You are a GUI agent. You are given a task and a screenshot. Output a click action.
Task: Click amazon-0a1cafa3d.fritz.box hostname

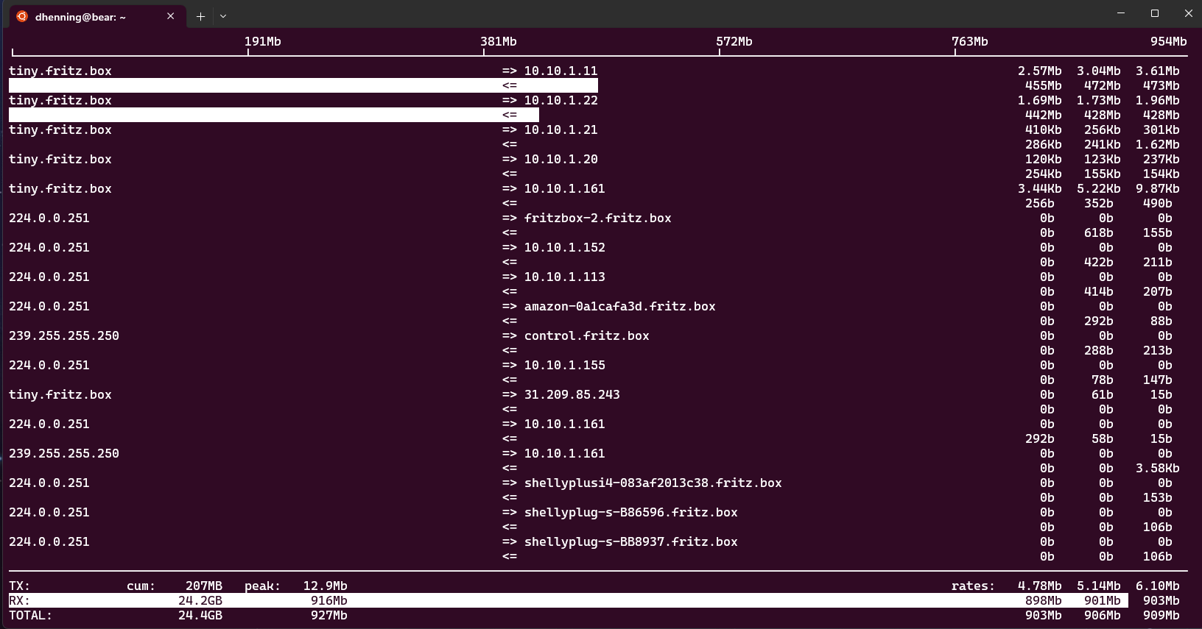(x=619, y=306)
